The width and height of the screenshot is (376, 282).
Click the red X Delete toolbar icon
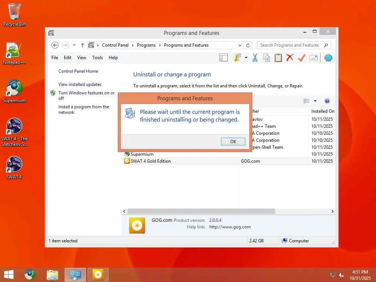click(290, 58)
